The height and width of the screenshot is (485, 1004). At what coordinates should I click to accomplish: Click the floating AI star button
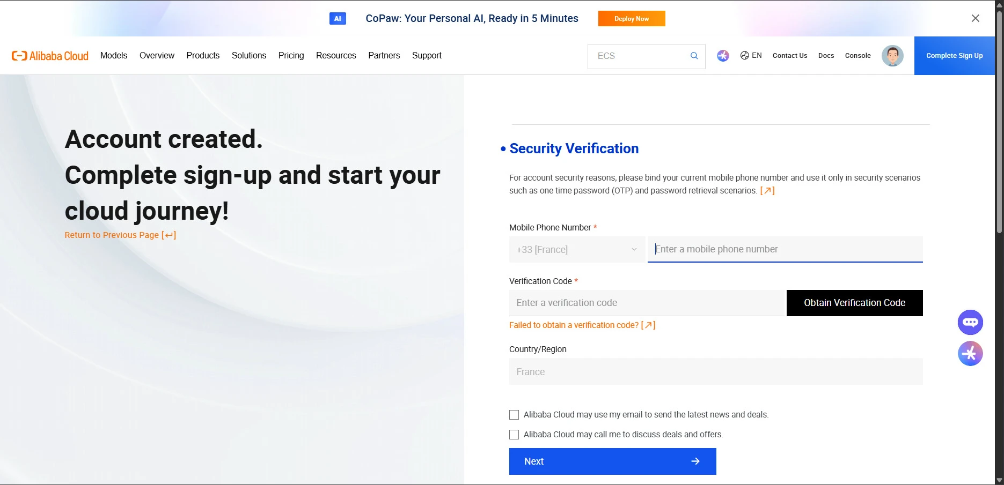tap(970, 354)
